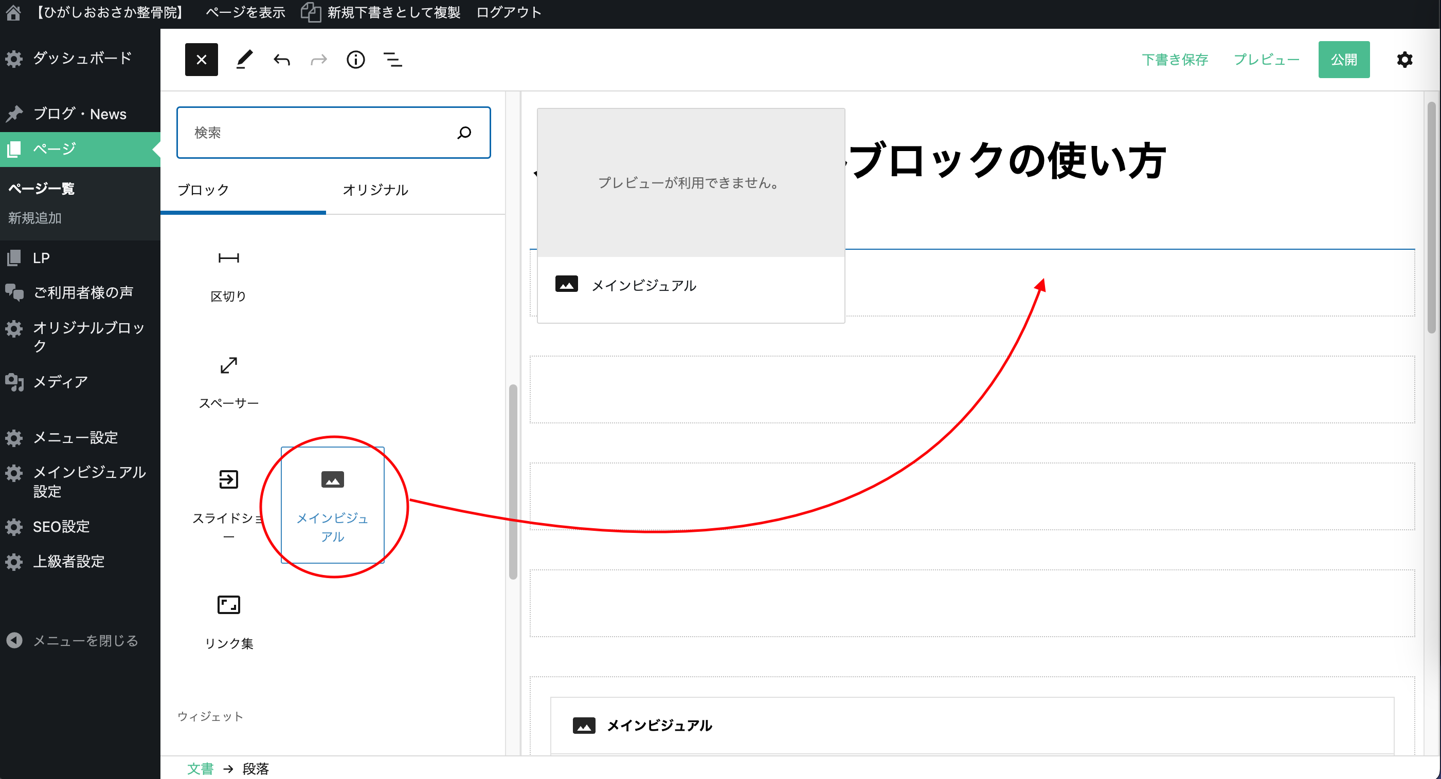Click the undo arrow icon
The image size is (1441, 779).
tap(281, 59)
